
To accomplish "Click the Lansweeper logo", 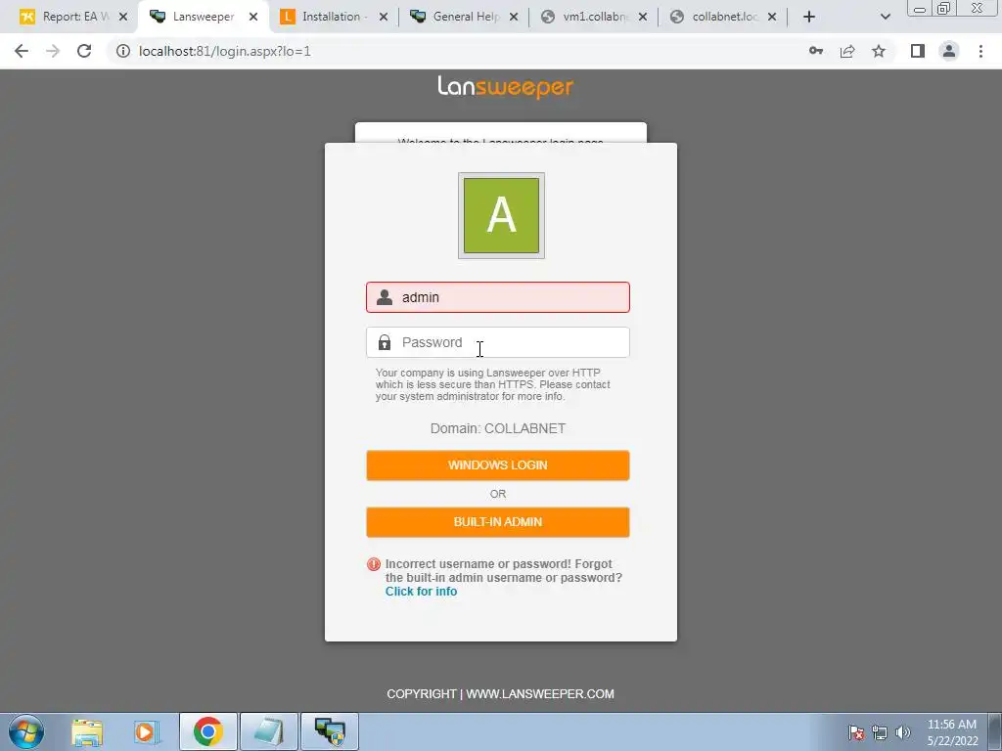I will click(505, 87).
